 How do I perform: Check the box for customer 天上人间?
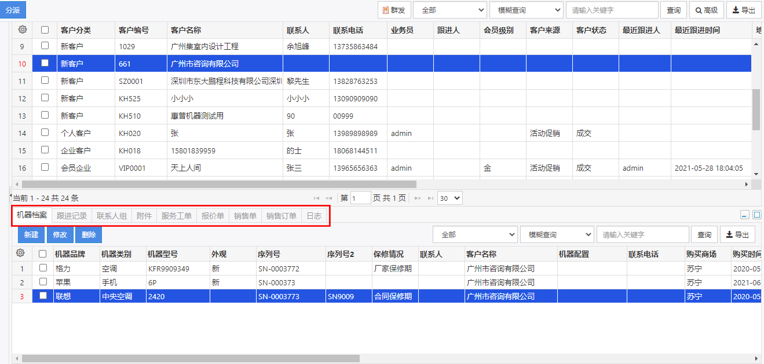point(45,167)
